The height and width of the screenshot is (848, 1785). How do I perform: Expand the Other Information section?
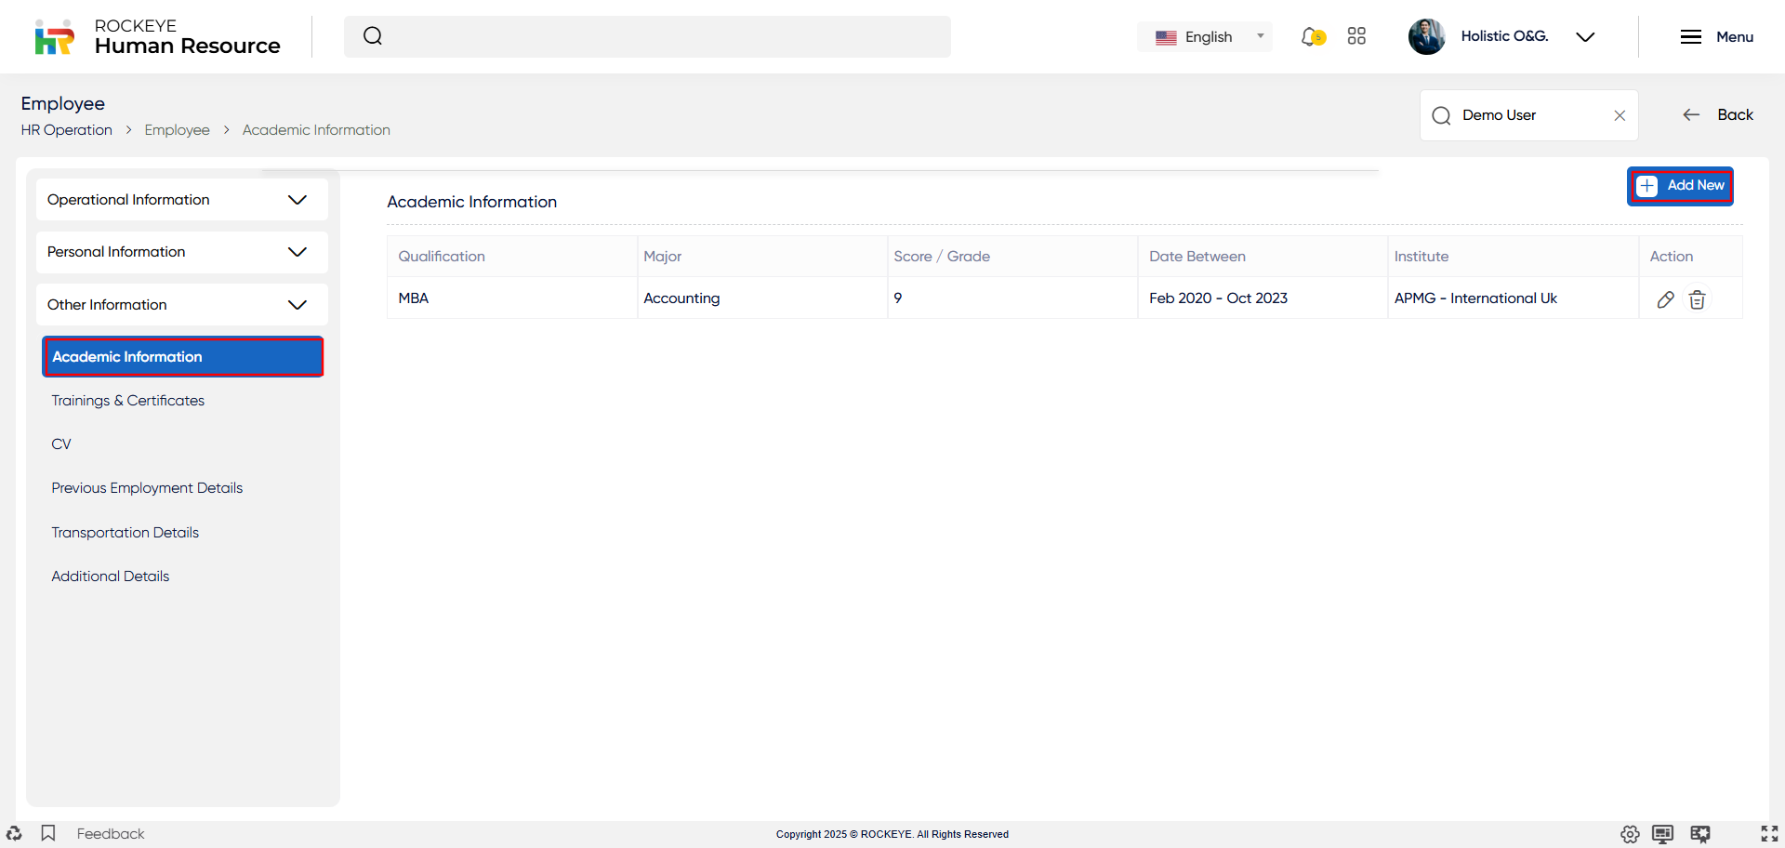tap(182, 305)
